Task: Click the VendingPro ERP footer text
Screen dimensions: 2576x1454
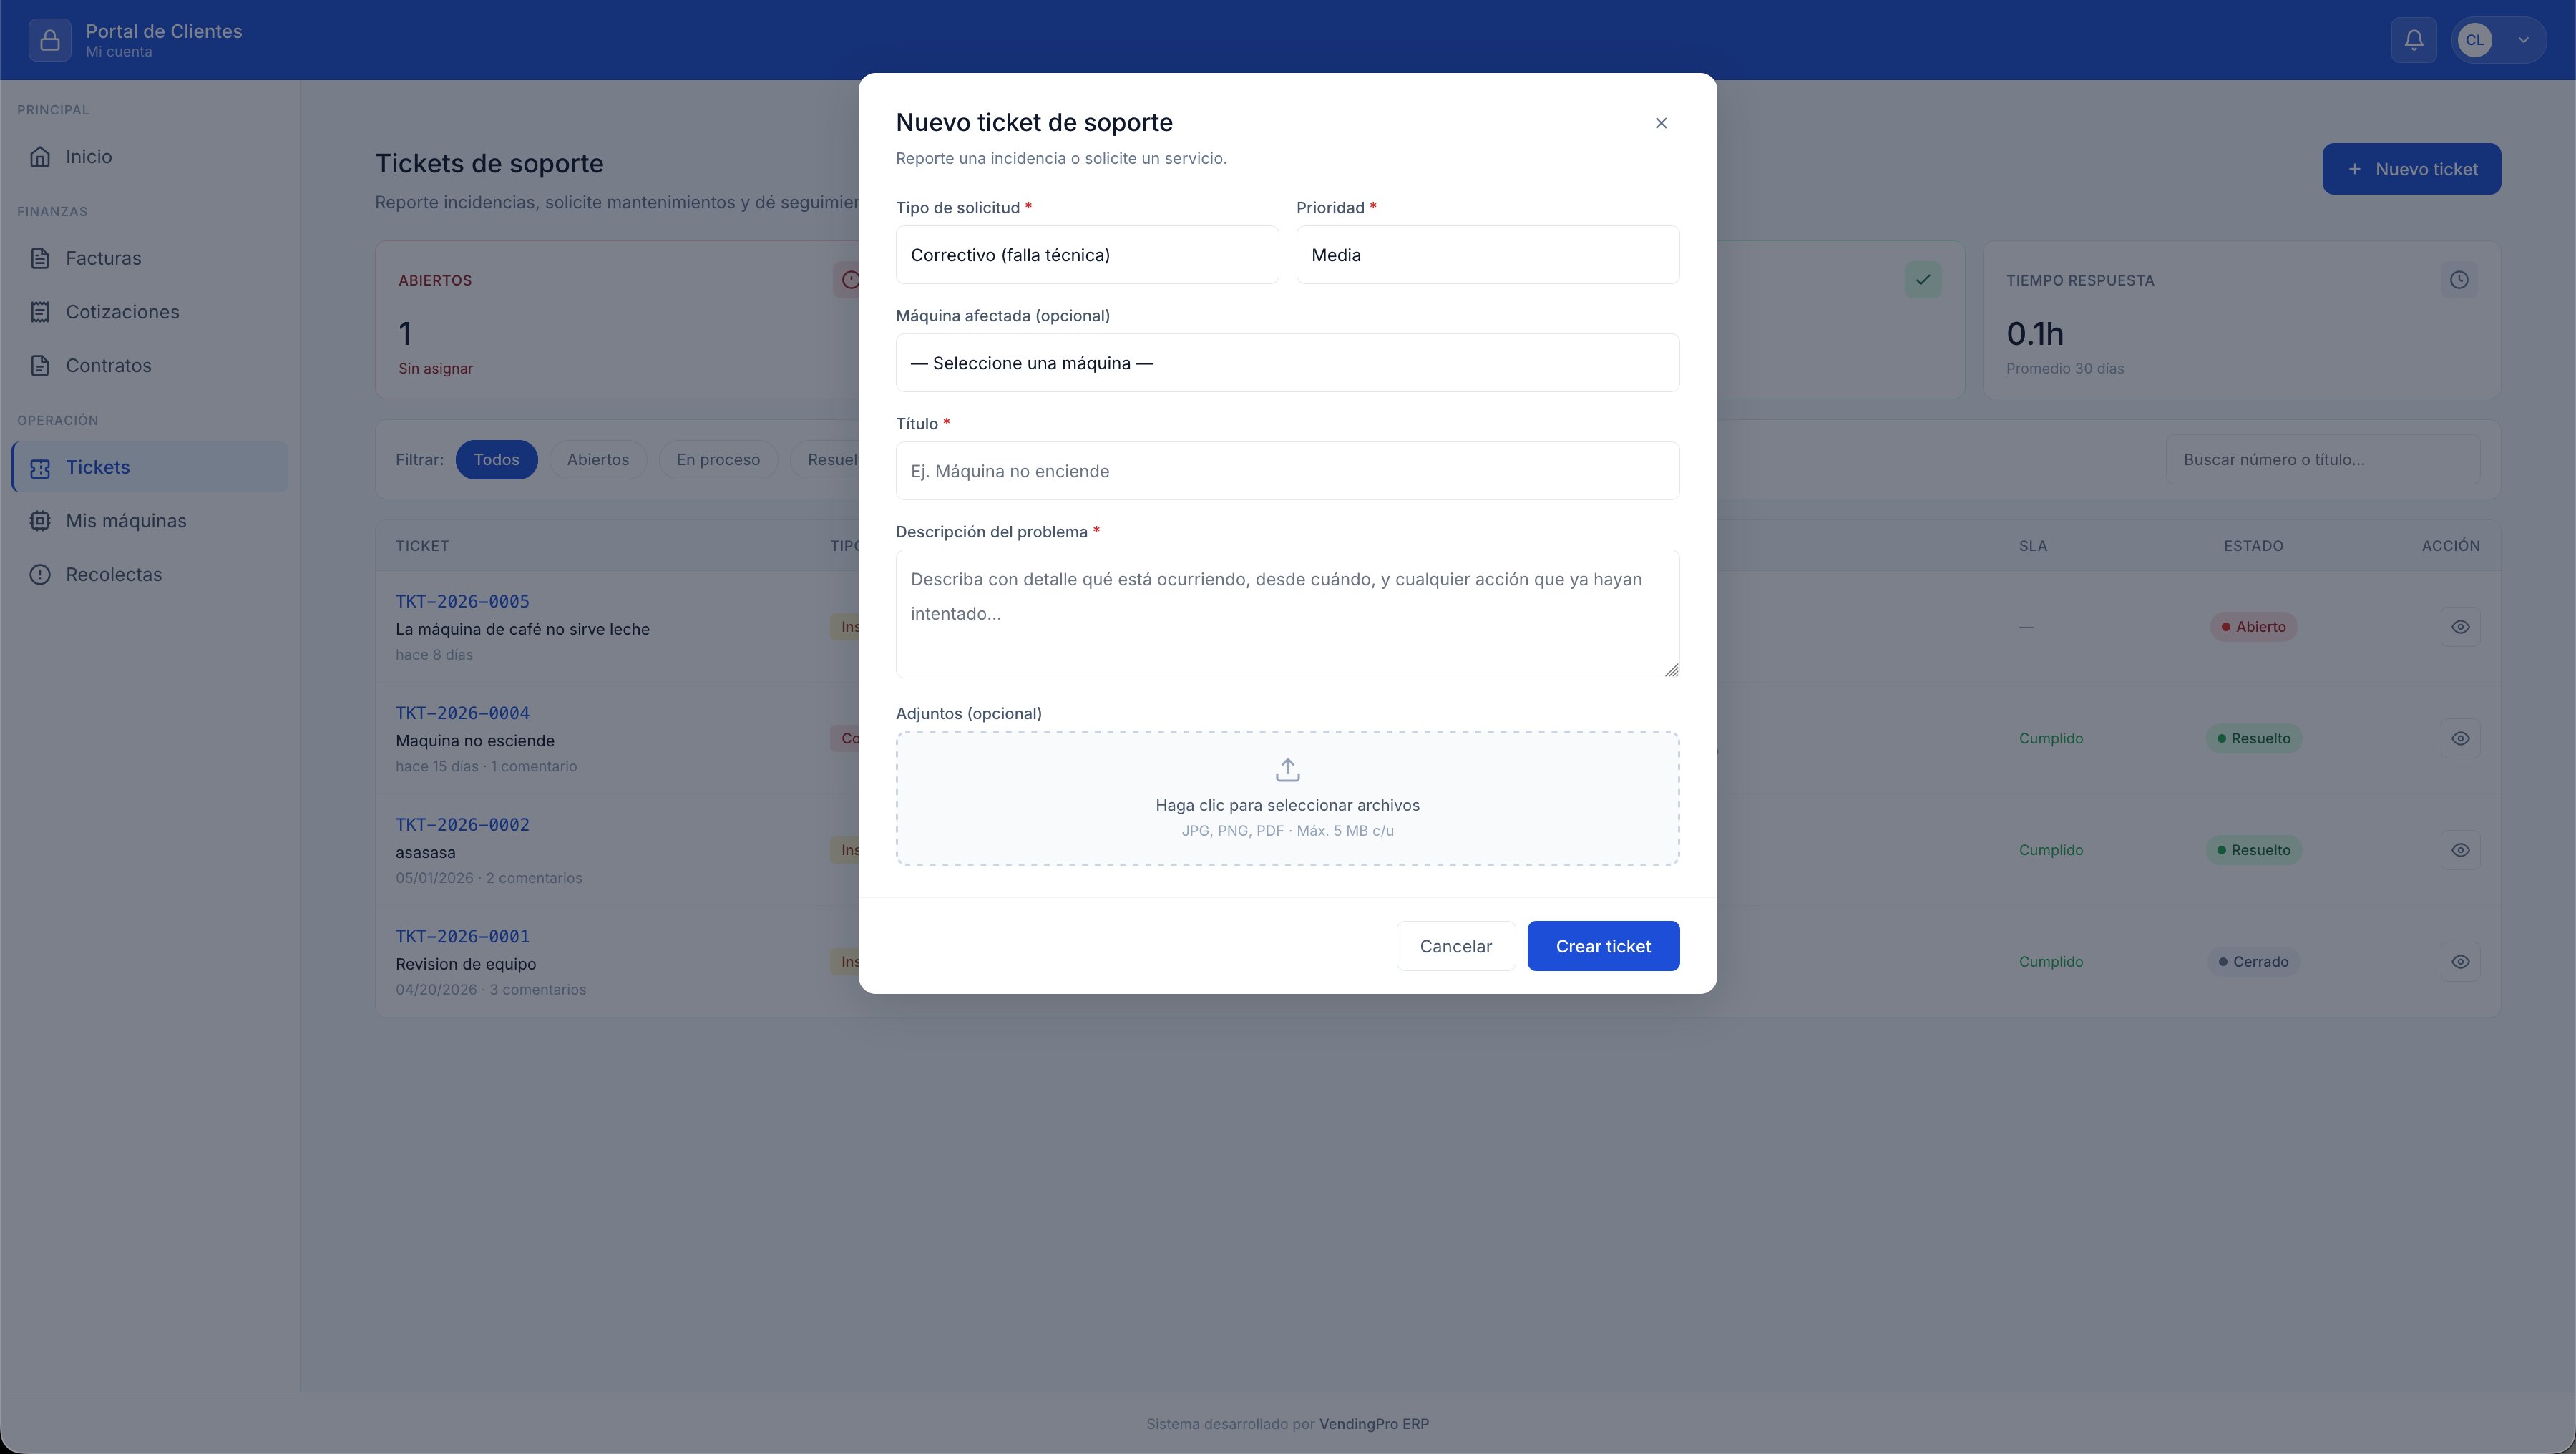Action: pos(1374,1424)
